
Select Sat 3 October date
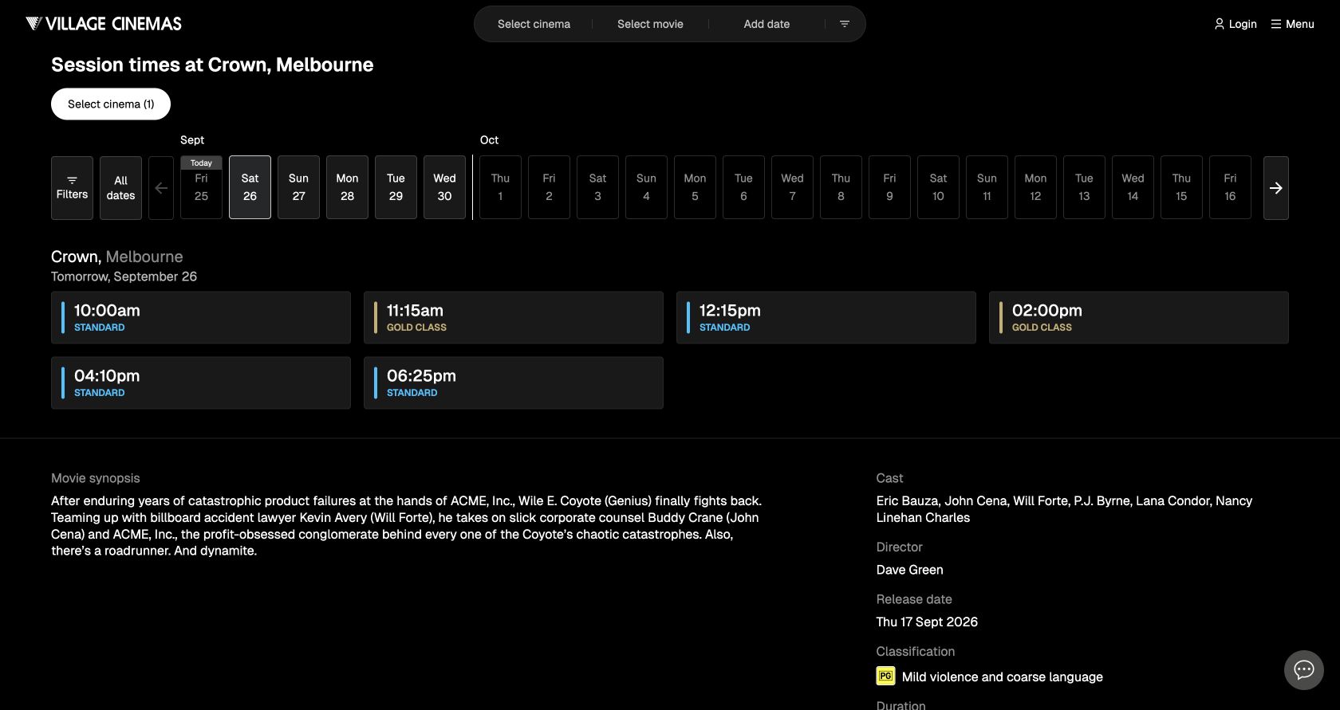click(x=597, y=187)
